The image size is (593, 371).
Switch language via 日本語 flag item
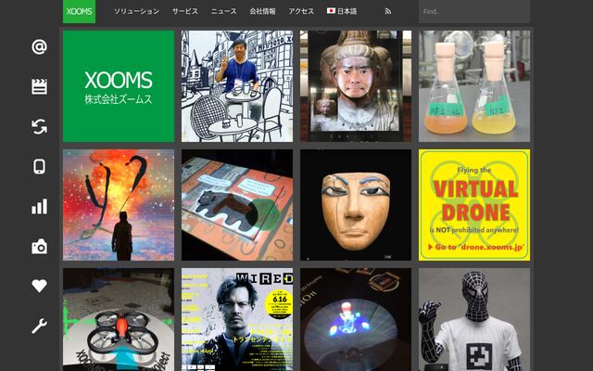[x=342, y=11]
